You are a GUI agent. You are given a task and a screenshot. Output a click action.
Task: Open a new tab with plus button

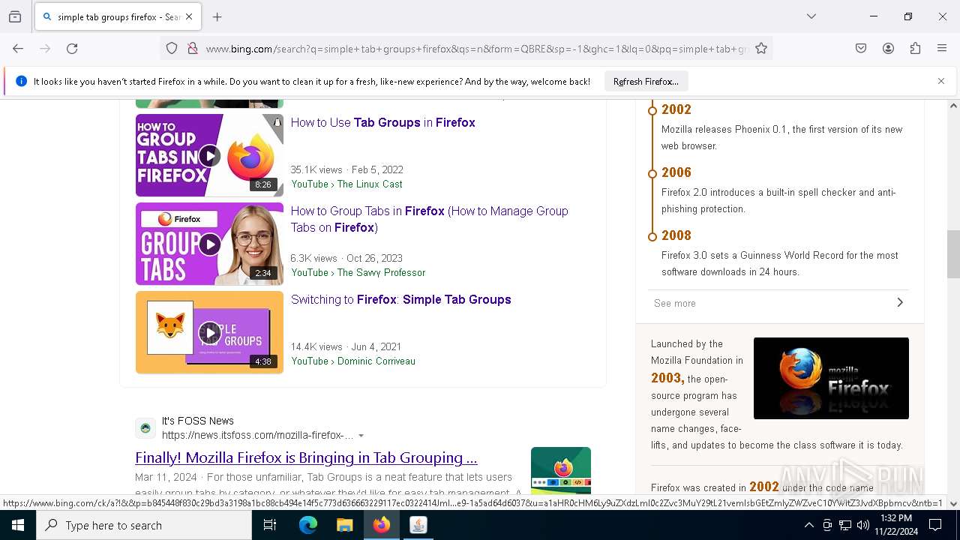[x=217, y=16]
